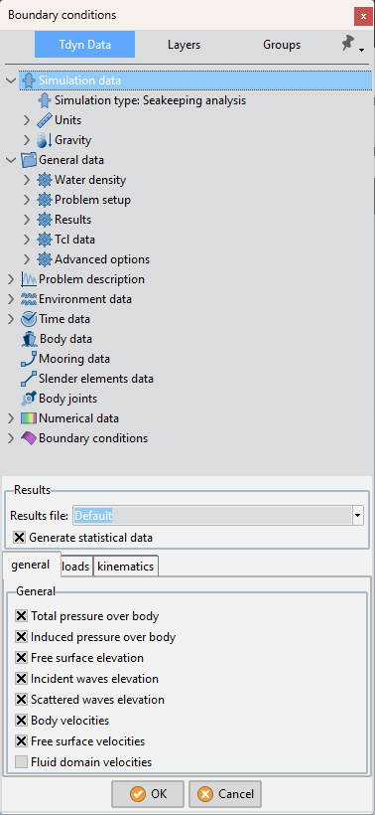Expand the Boundary conditions tree node
The image size is (375, 815).
point(12,438)
